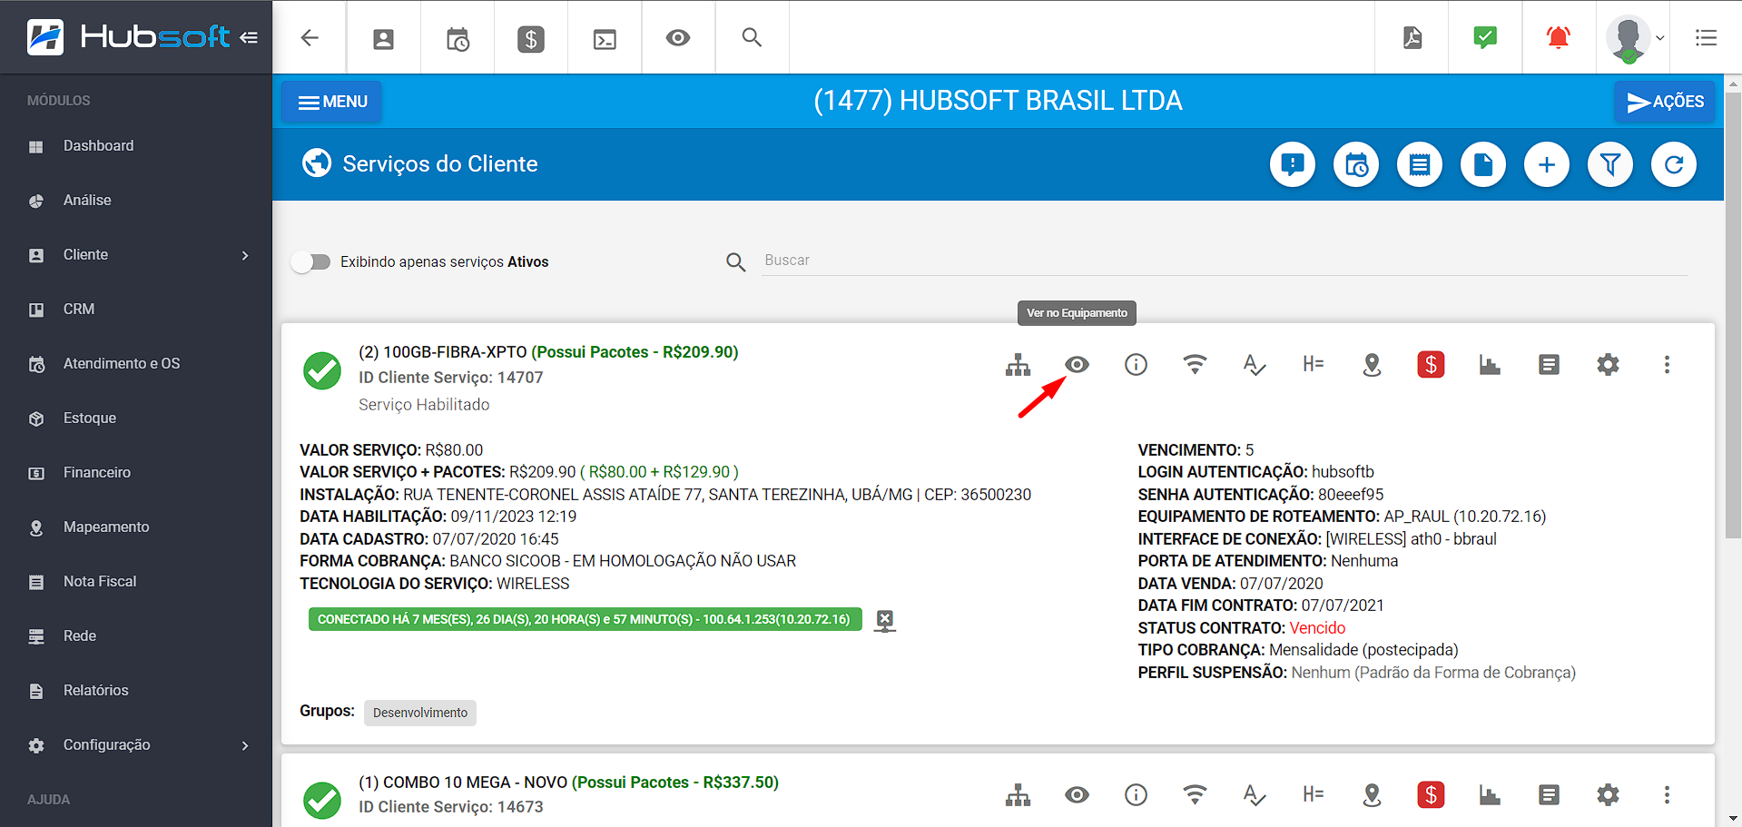
Task: Add new service with plus button
Action: pyautogui.click(x=1547, y=164)
